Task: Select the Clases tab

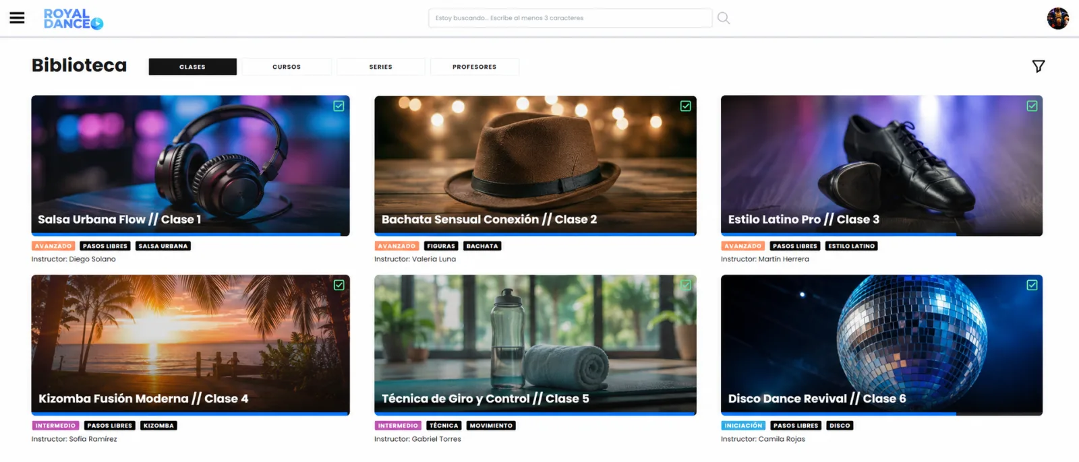Action: pos(192,67)
